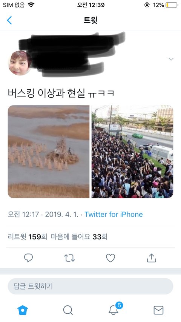Viewport: 181px width, 322px height.
Task: Tap the 답글 트윗하기 reply field
Action: 90,286
